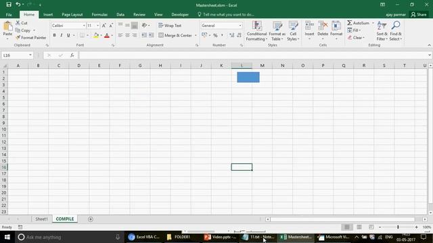Click the percent style icon
The image size is (433, 243).
pos(215,35)
